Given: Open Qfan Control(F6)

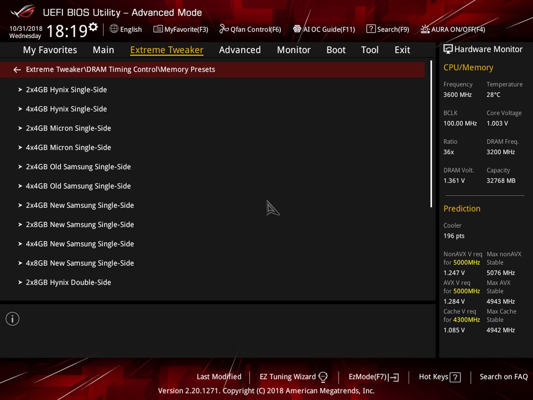Looking at the screenshot, I should [x=250, y=29].
